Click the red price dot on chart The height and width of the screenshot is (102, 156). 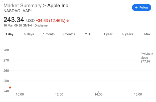(10, 87)
